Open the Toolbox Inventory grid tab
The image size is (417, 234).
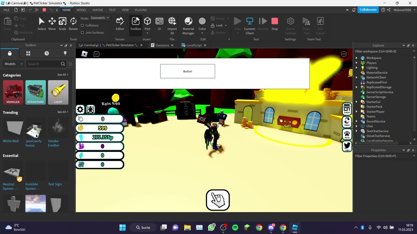coord(28,53)
